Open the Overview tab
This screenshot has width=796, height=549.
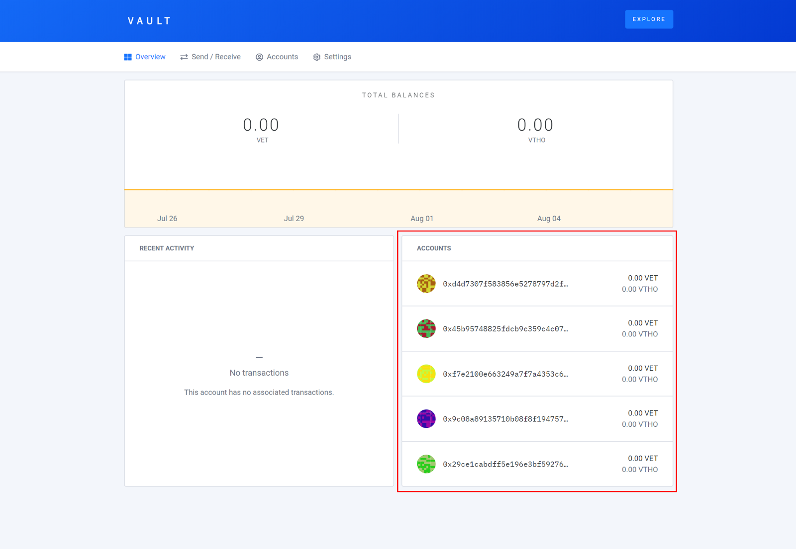pyautogui.click(x=150, y=57)
